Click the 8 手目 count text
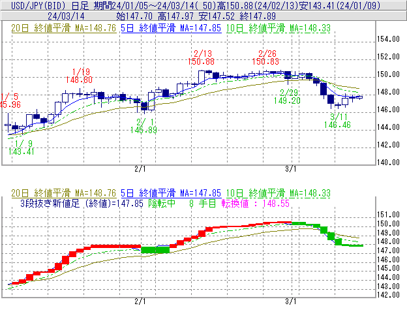 (202, 203)
